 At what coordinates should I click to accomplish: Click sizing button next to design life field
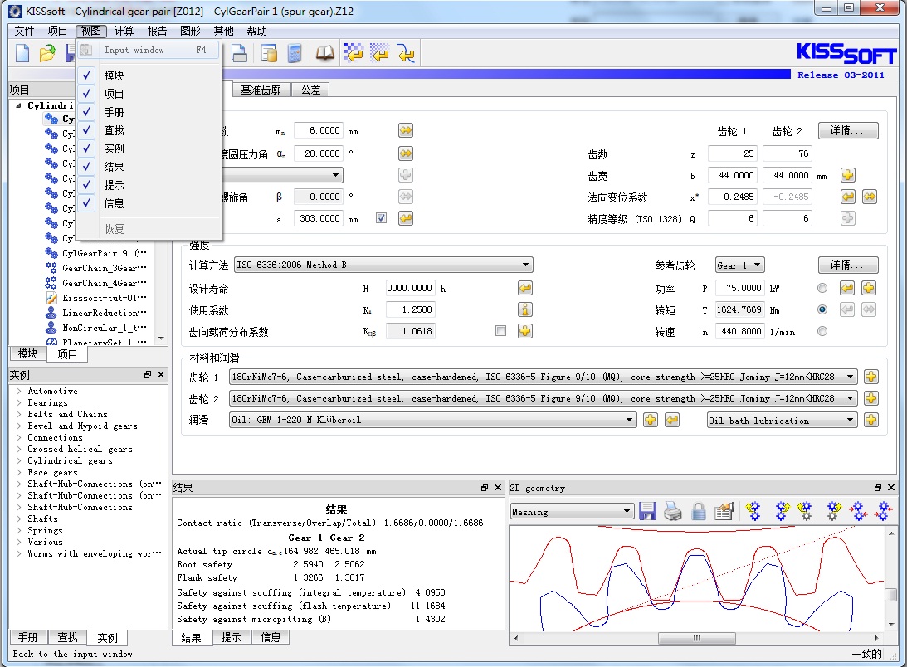tap(525, 288)
